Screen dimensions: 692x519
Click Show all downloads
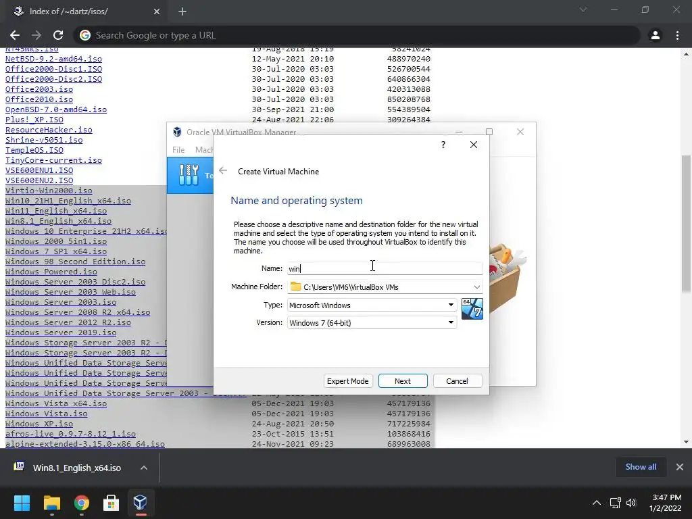tap(641, 467)
